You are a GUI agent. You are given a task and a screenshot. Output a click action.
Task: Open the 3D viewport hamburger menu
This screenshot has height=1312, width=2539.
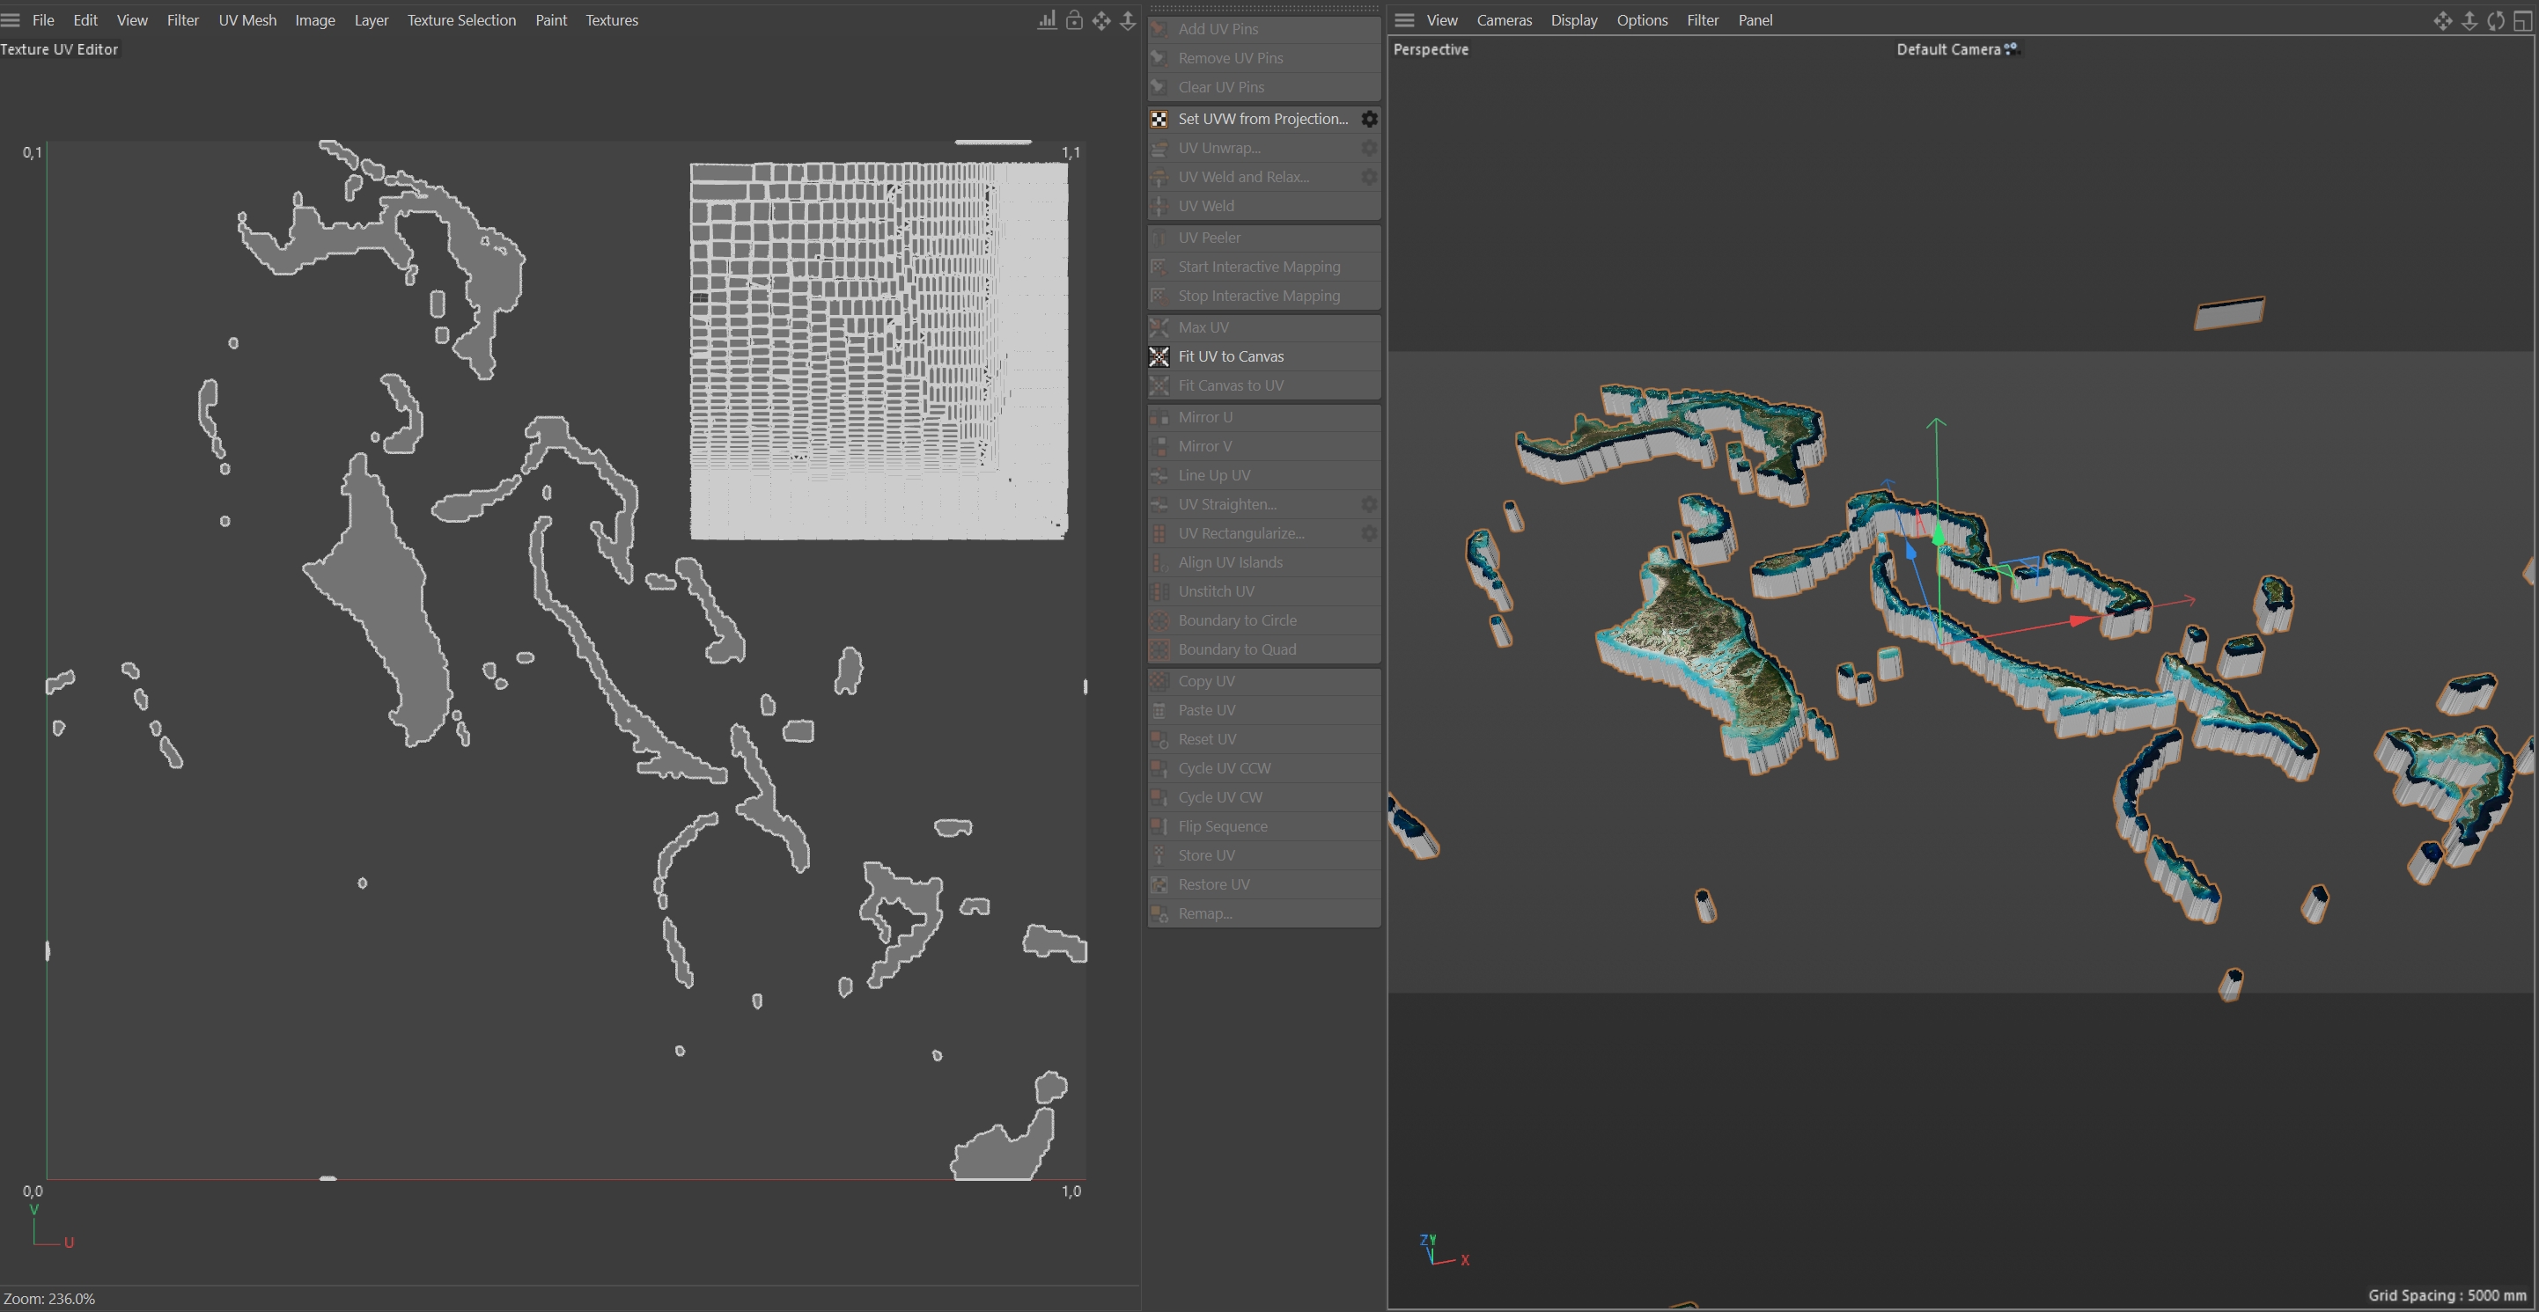coord(1404,21)
